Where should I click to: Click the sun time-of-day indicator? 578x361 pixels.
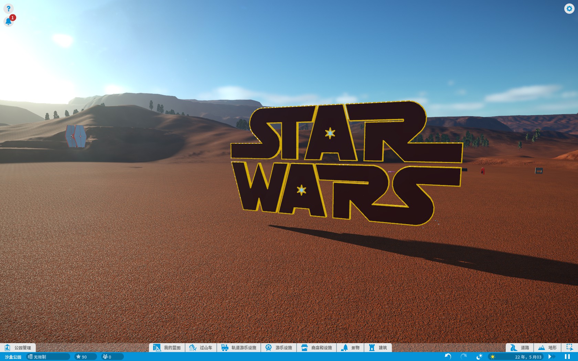click(x=493, y=357)
